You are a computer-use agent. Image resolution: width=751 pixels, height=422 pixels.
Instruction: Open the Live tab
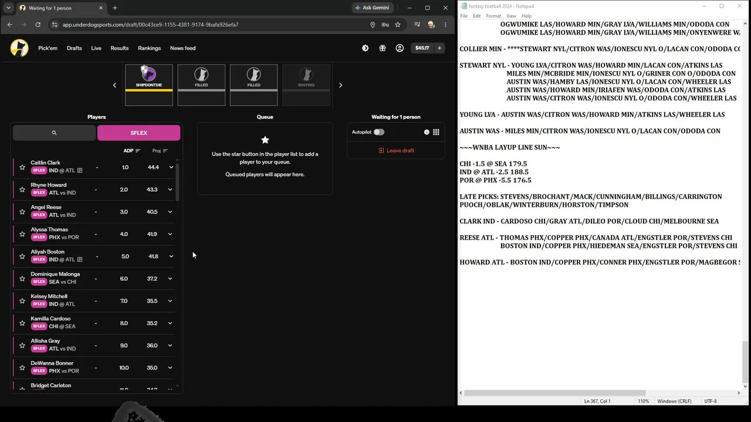(96, 48)
